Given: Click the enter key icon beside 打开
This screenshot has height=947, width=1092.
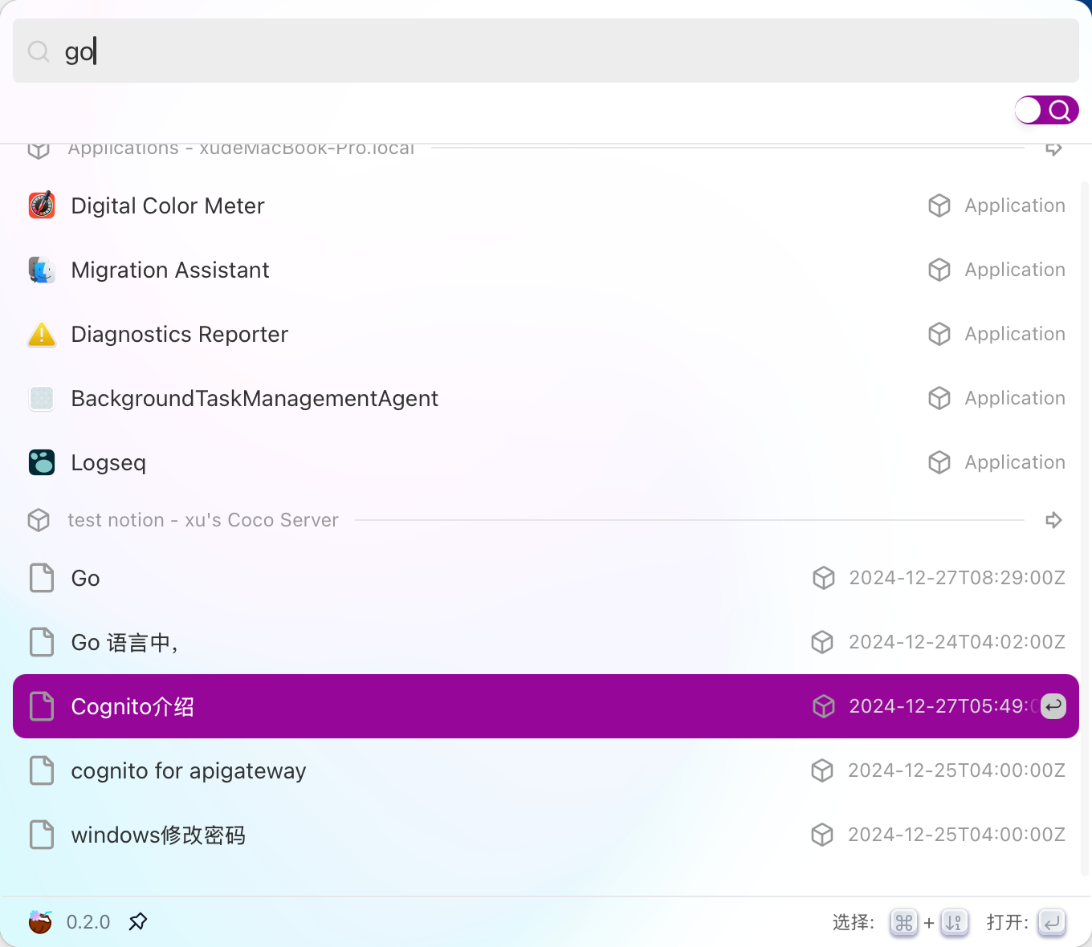Looking at the screenshot, I should (x=1052, y=923).
